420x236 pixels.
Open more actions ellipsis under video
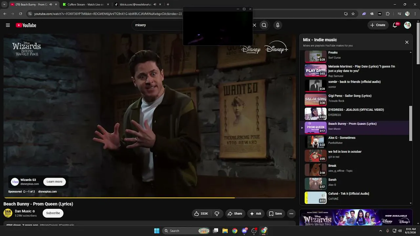(x=291, y=214)
